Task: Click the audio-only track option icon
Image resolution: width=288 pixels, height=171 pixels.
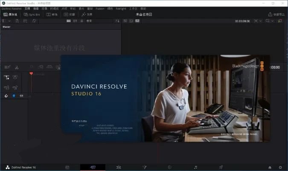Action: coord(15,88)
